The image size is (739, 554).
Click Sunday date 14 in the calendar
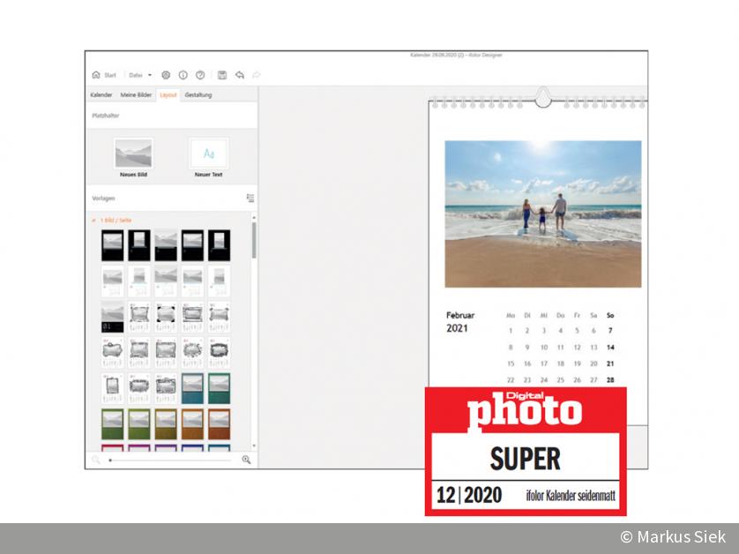click(x=610, y=348)
